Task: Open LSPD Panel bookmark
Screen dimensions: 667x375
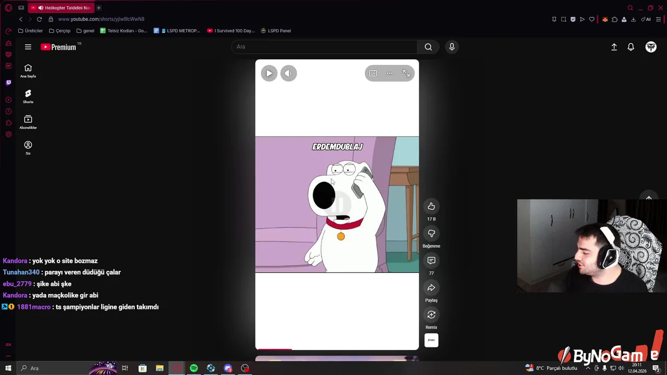Action: click(x=276, y=31)
